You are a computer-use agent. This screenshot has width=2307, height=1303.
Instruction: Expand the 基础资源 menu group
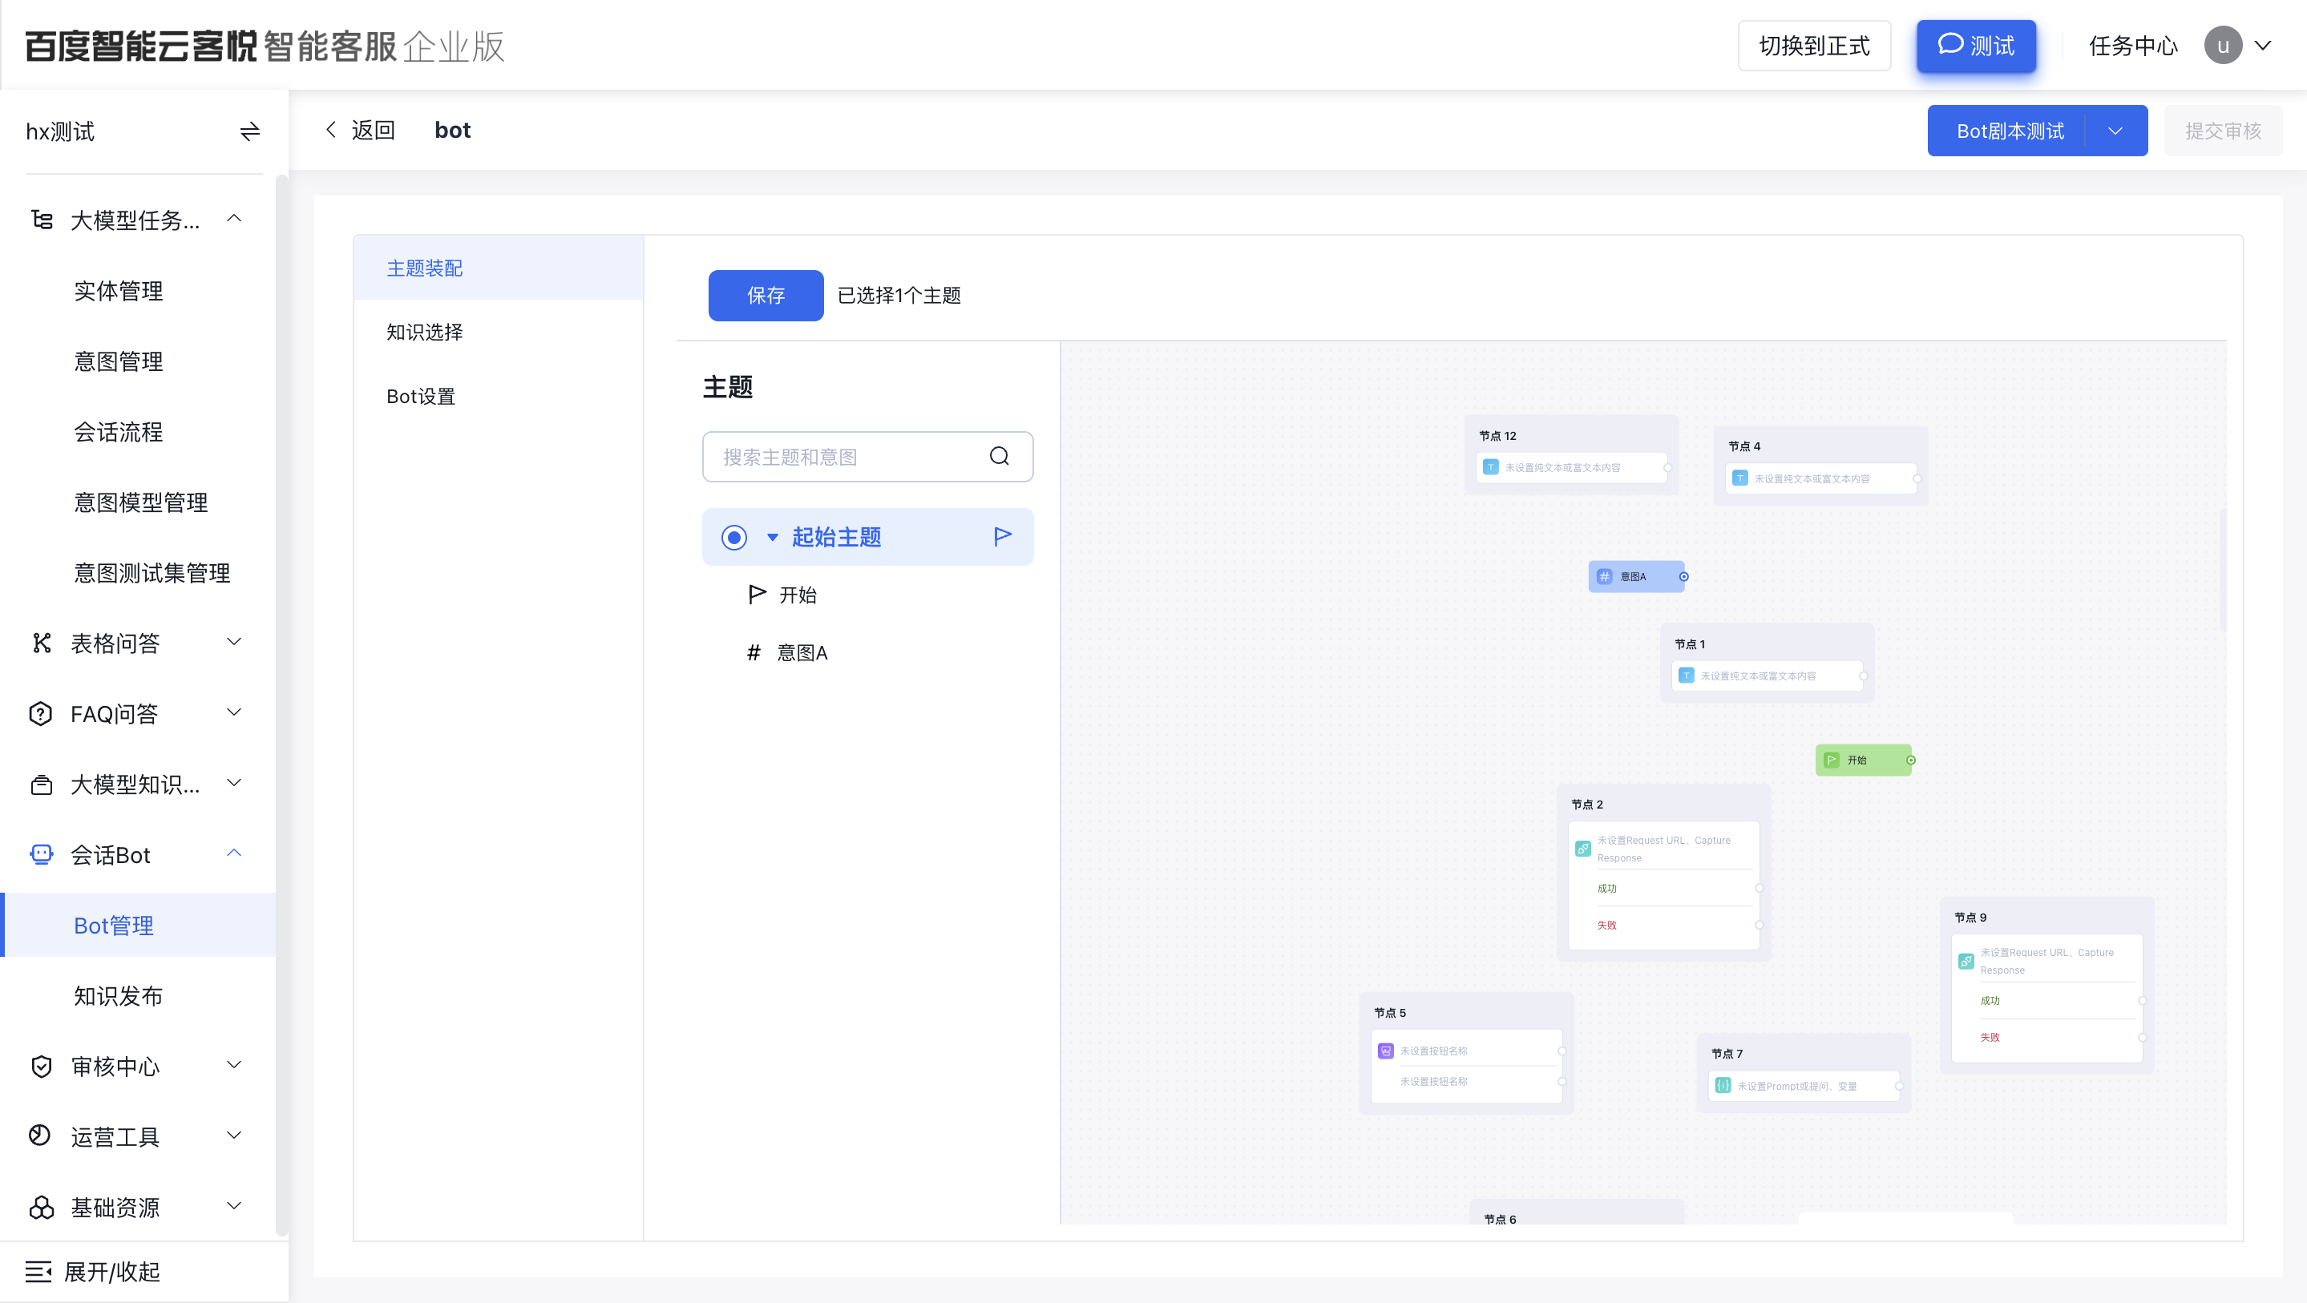[x=234, y=1206]
